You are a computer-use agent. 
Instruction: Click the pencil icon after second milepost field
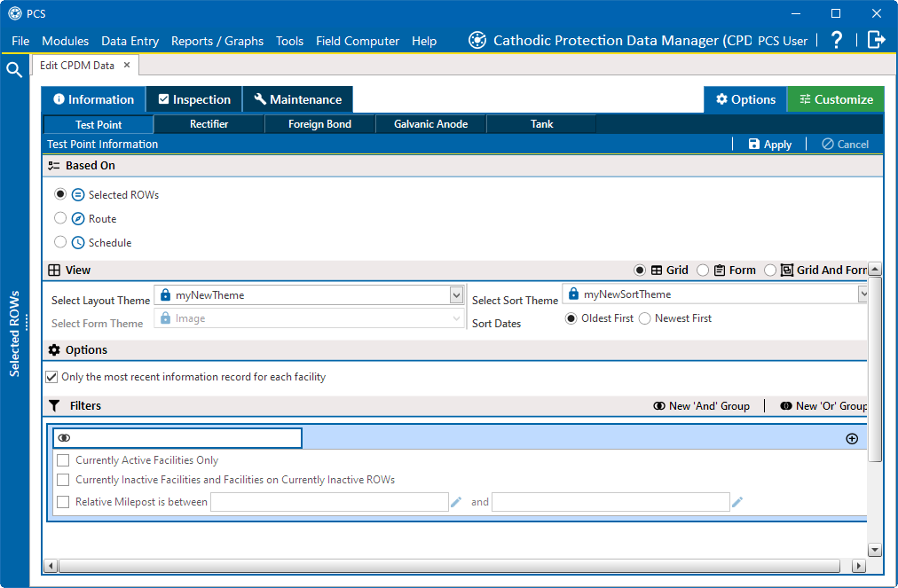pos(737,502)
